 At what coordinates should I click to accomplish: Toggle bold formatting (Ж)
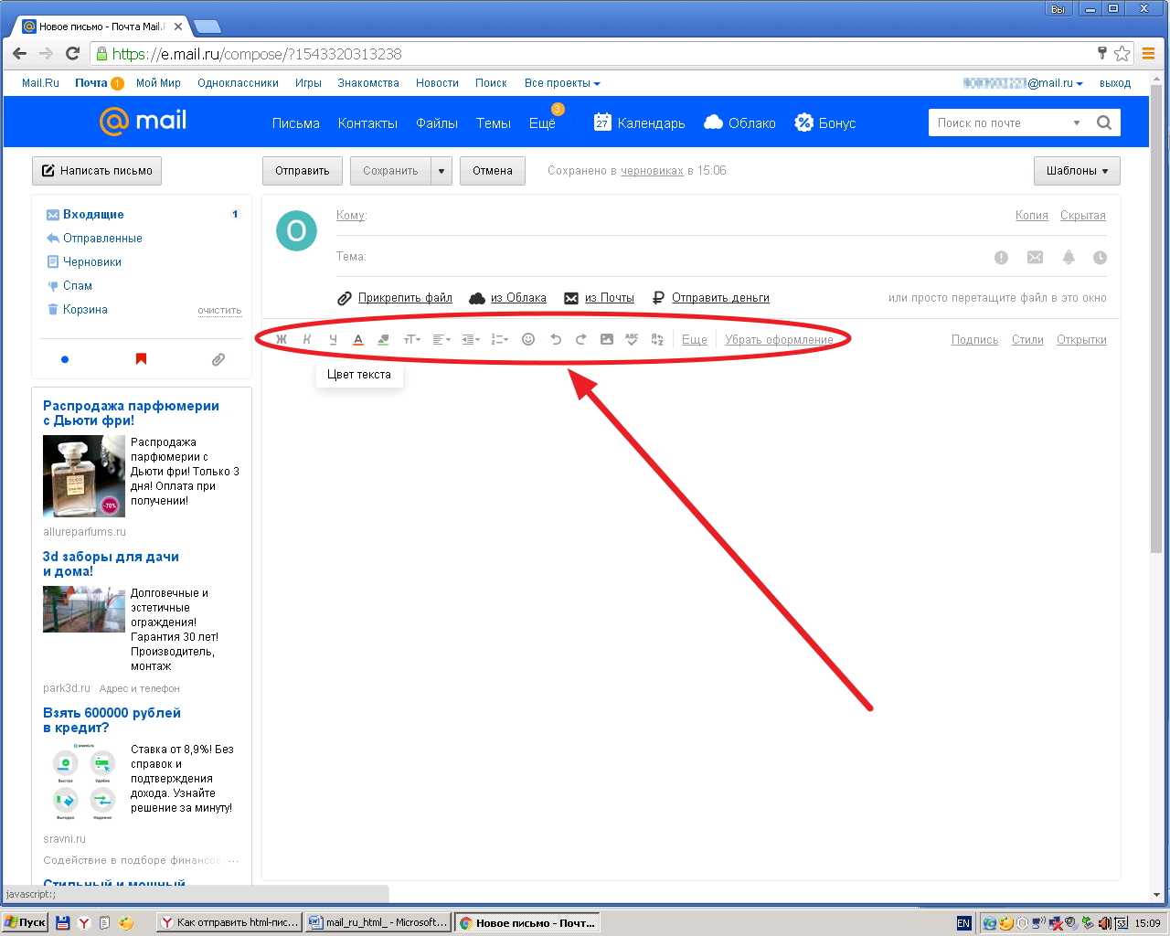coord(282,339)
